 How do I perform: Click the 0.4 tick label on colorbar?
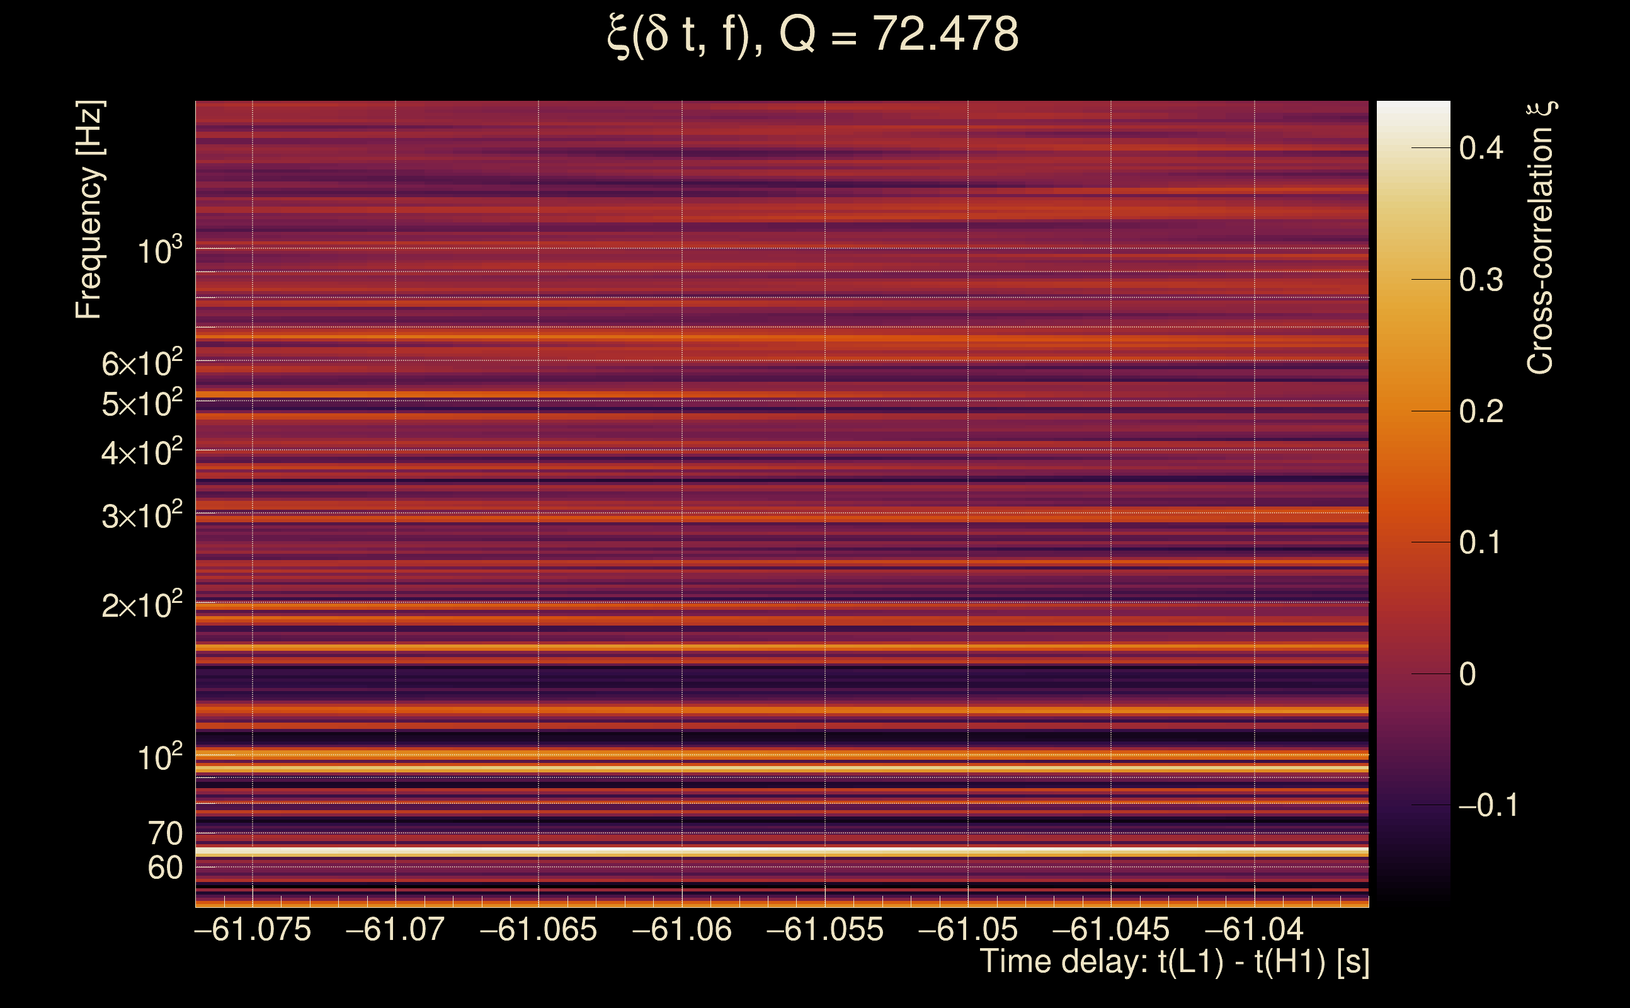[1481, 148]
